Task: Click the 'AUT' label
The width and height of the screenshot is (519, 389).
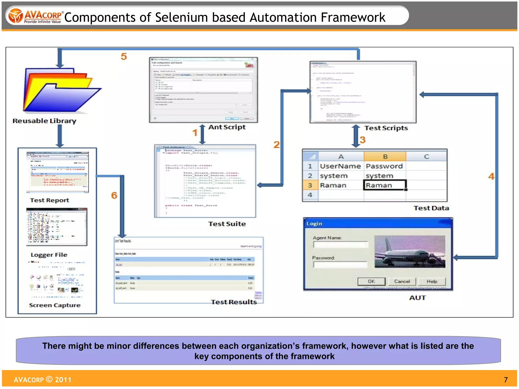Action: pos(417,298)
